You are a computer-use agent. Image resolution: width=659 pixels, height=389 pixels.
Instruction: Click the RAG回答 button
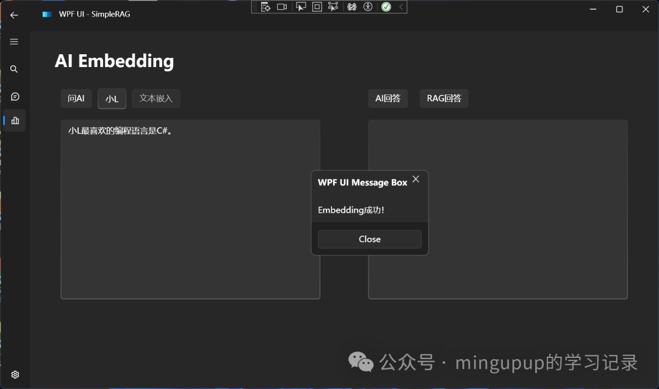pyautogui.click(x=444, y=98)
